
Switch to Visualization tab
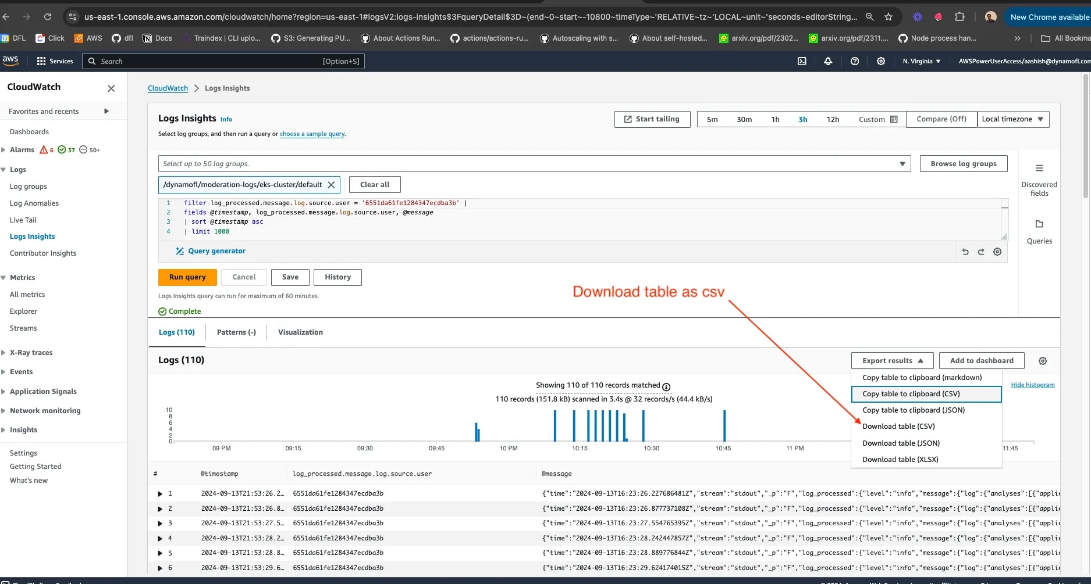click(300, 332)
